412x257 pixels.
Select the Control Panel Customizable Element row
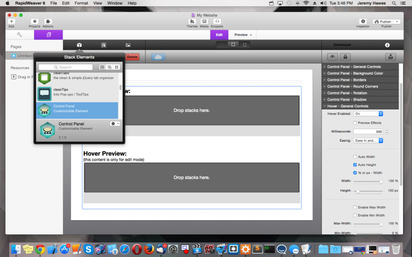pyautogui.click(x=77, y=110)
